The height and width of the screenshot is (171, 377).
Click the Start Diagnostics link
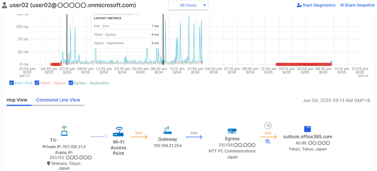319,5
